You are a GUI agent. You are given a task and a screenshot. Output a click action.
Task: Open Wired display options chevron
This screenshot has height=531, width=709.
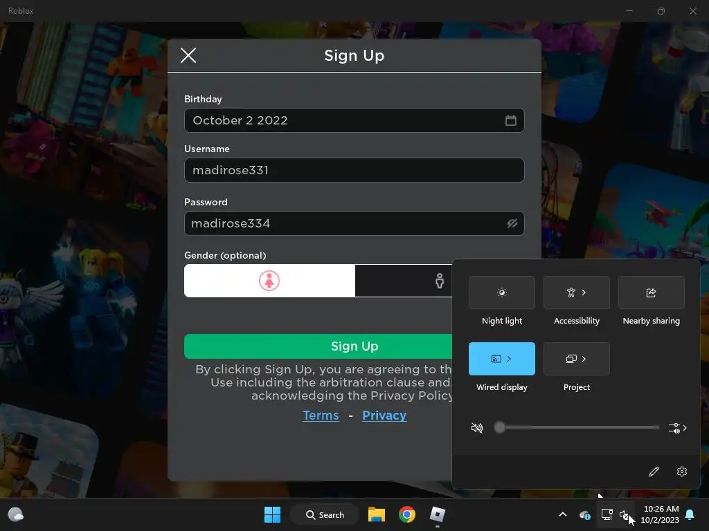[x=509, y=359]
